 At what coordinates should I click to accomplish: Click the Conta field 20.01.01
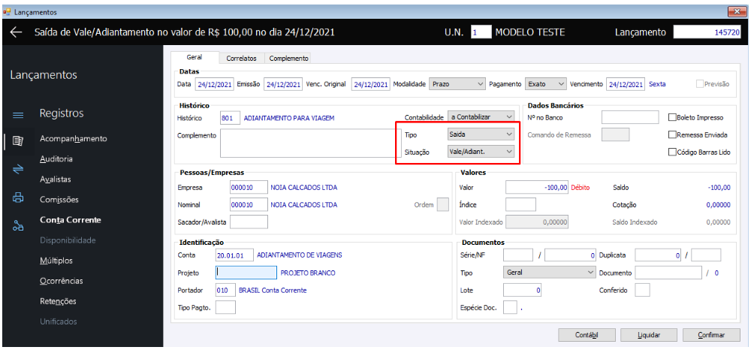pos(234,255)
